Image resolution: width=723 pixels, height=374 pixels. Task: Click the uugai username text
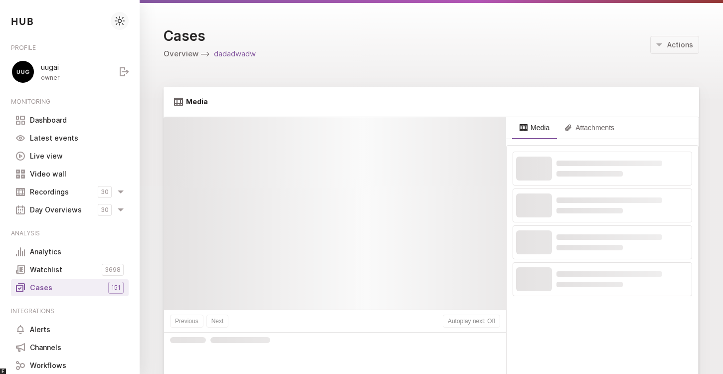(50, 67)
